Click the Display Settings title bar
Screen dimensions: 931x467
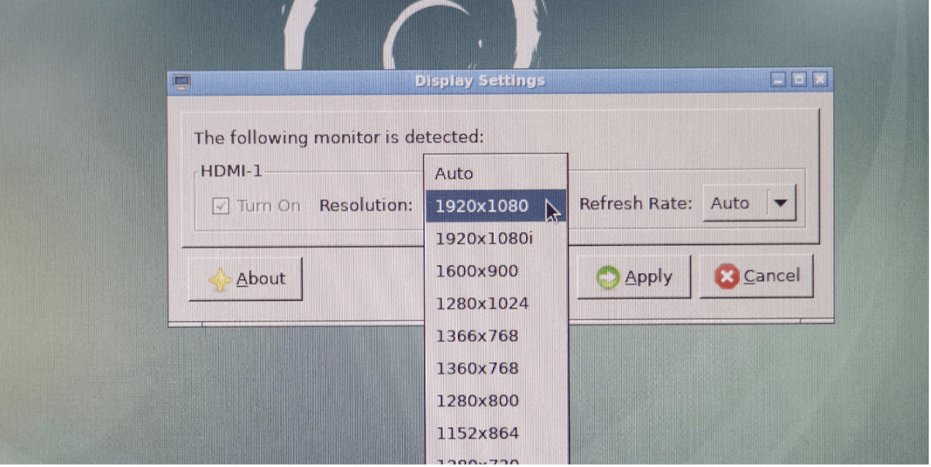point(480,81)
